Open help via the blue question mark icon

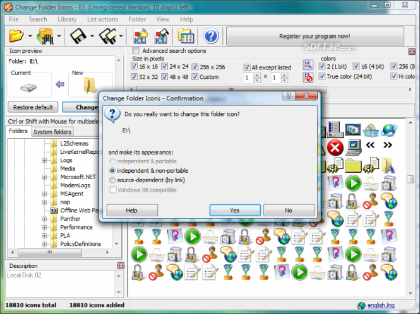(211, 36)
